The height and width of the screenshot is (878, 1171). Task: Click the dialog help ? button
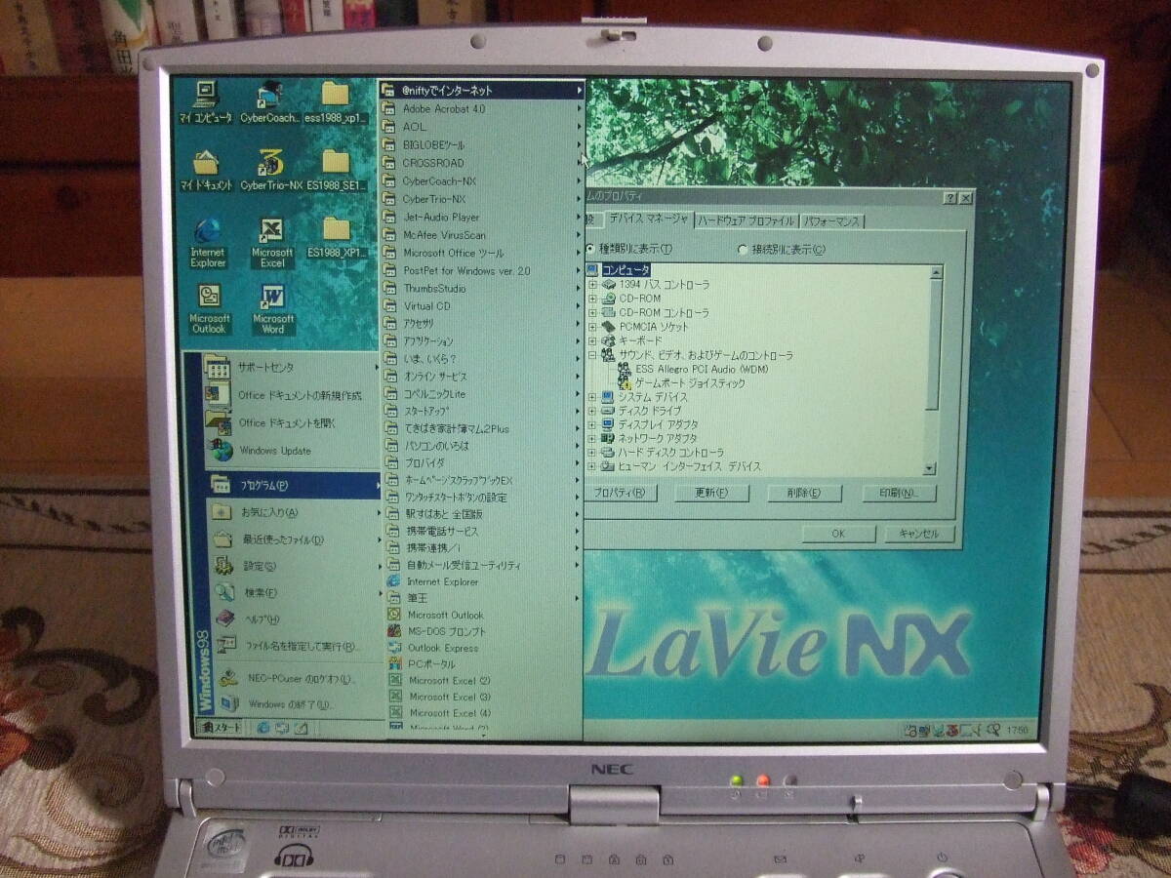point(949,198)
